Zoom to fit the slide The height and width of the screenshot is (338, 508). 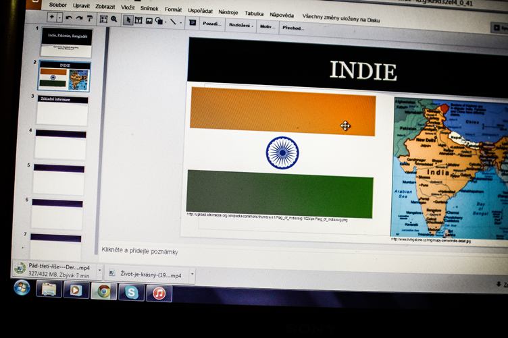pyautogui.click(x=103, y=20)
